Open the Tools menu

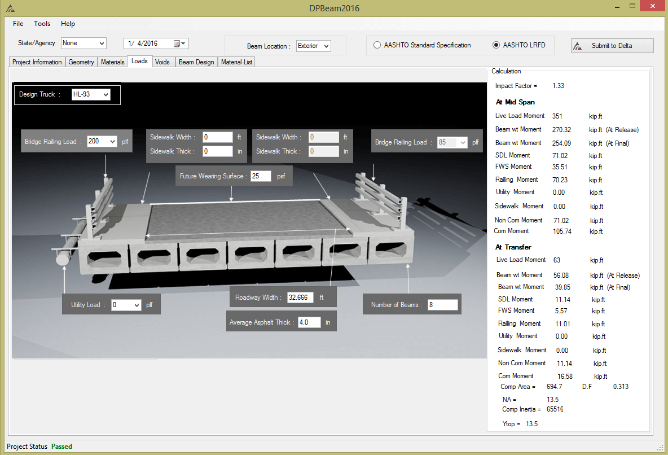coord(42,24)
